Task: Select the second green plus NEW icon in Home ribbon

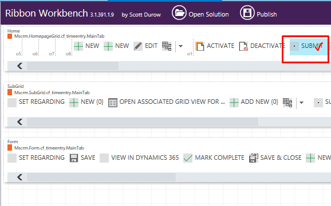Action: pos(108,46)
